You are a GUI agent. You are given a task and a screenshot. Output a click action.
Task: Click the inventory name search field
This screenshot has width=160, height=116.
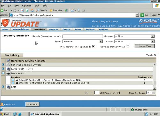coord(83,36)
